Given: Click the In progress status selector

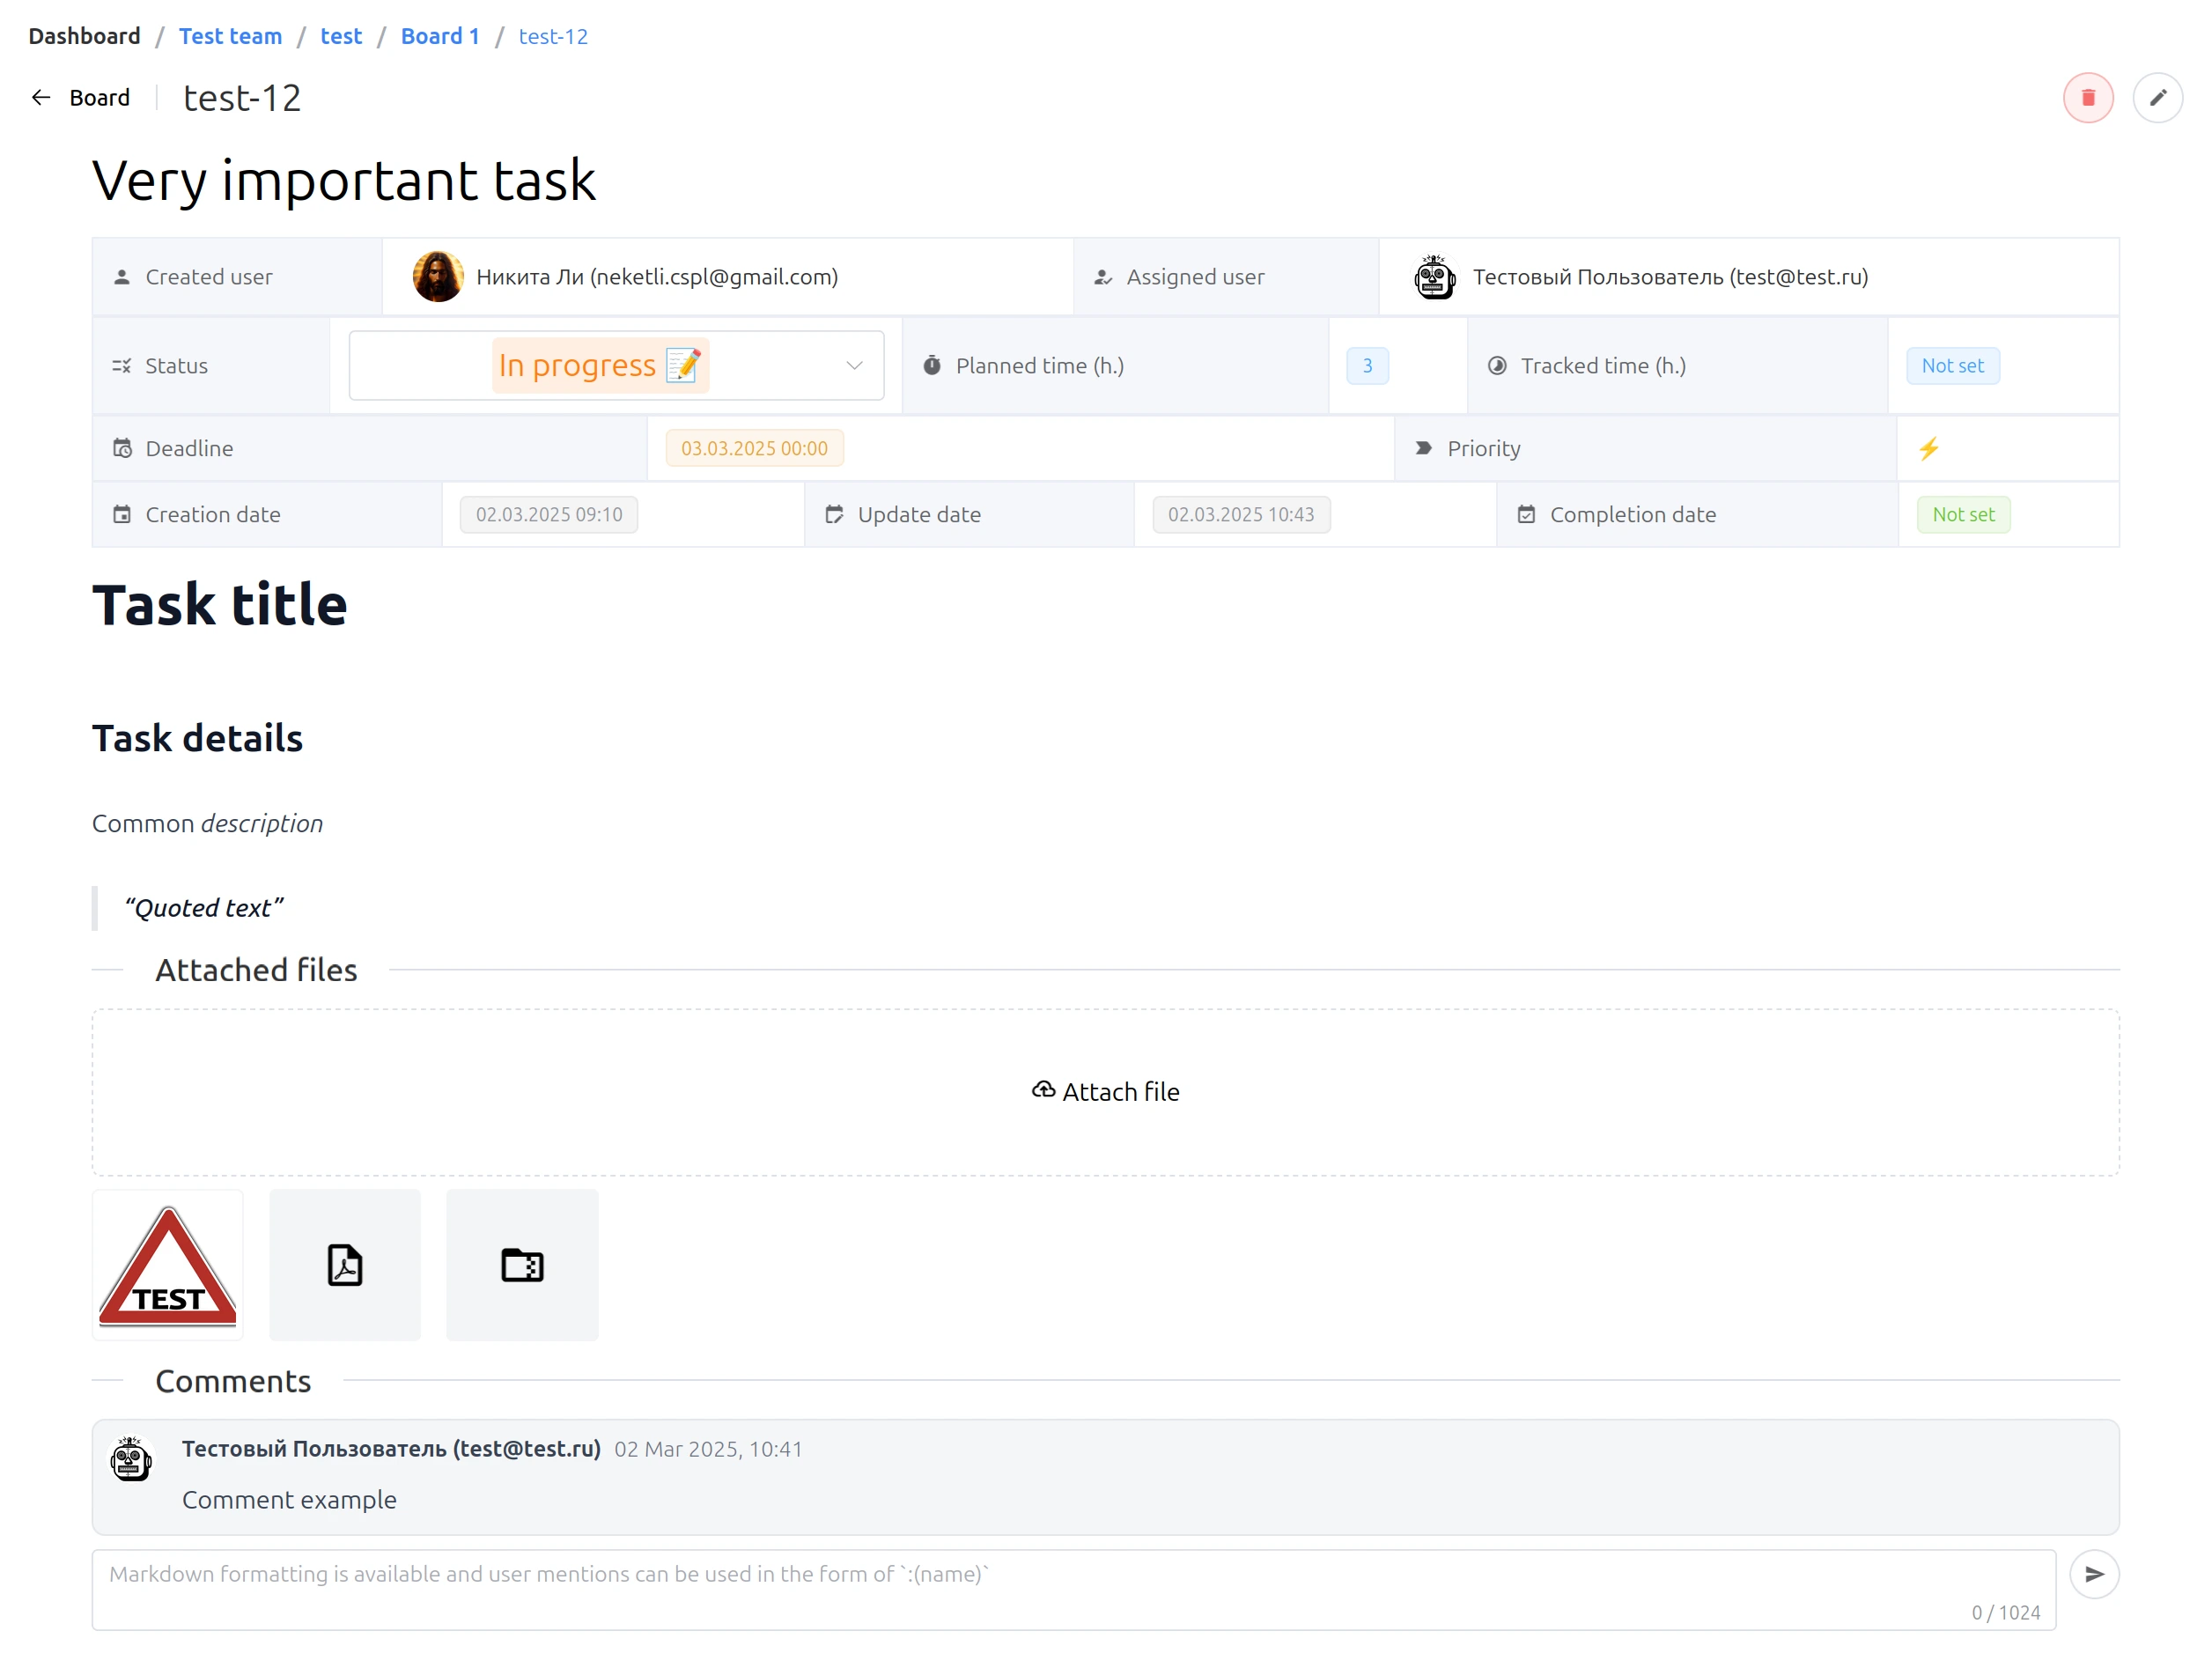Looking at the screenshot, I should (x=600, y=366).
